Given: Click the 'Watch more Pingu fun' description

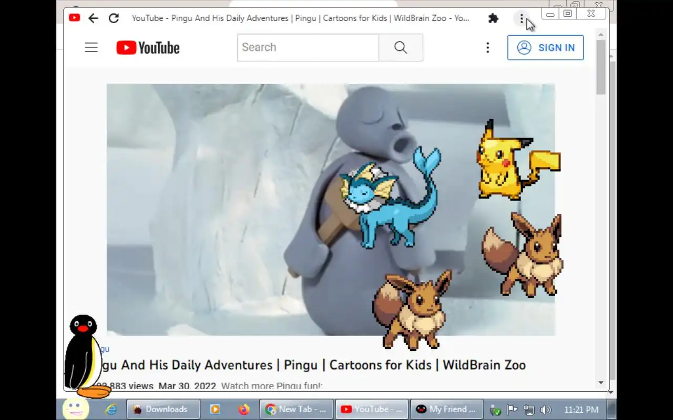Looking at the screenshot, I should 271,386.
